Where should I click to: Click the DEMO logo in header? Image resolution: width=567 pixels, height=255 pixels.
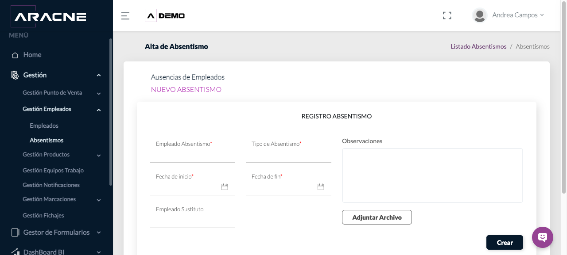click(165, 16)
